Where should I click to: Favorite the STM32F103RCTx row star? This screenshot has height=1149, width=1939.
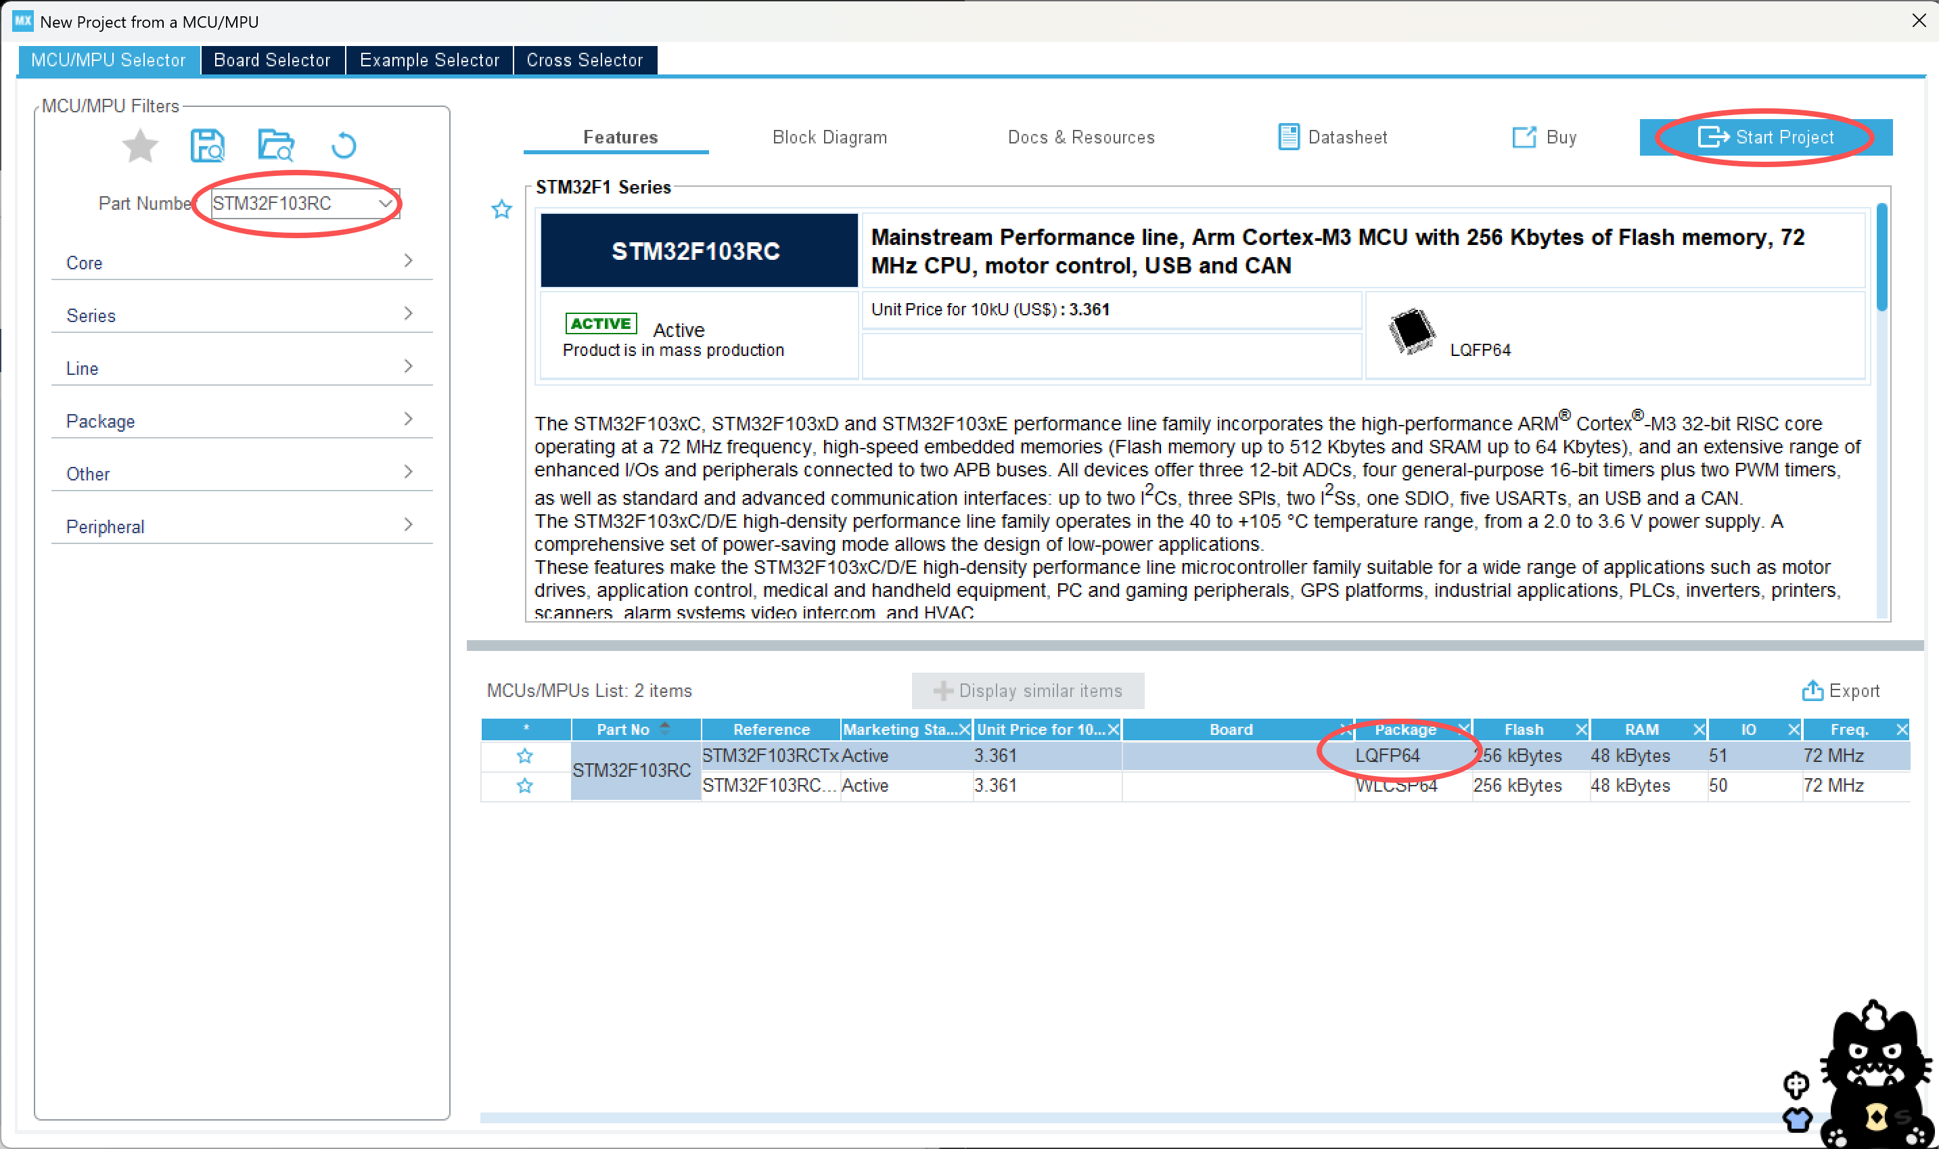click(x=525, y=756)
